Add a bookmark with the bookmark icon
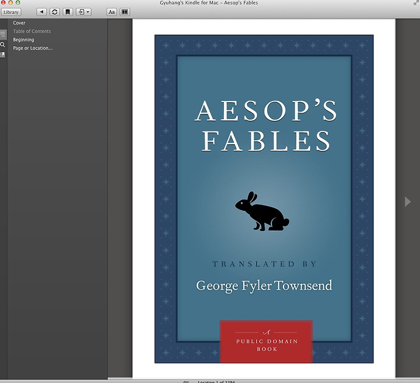The image size is (420, 383). click(x=68, y=12)
